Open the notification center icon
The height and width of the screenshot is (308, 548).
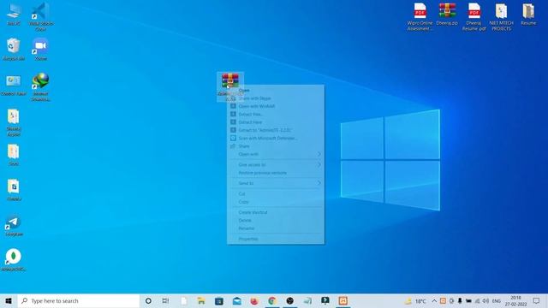click(x=537, y=300)
